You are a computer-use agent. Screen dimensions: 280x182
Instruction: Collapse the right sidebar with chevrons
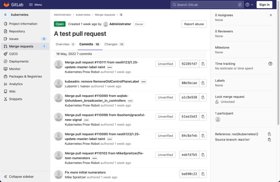tap(271, 15)
